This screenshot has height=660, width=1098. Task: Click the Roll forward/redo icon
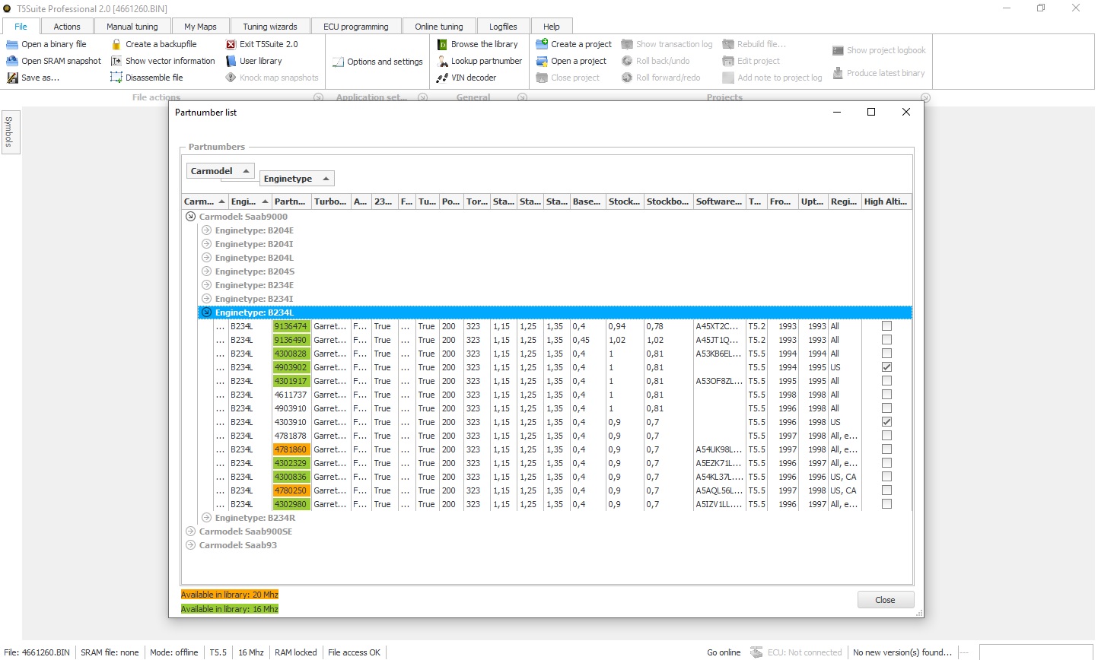(x=627, y=78)
